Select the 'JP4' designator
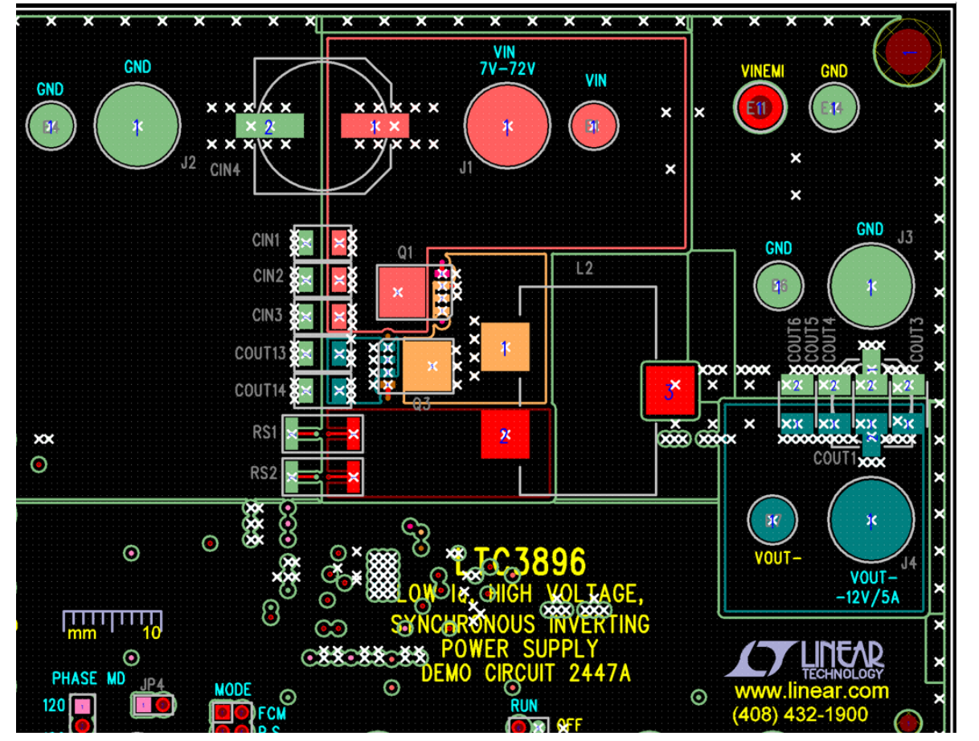 click(153, 684)
